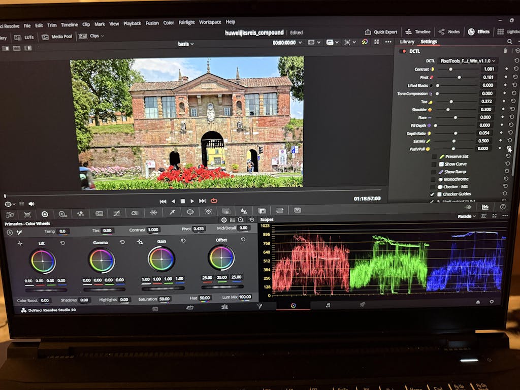520x390 pixels.
Task: Open the Playback menu
Action: coord(132,23)
